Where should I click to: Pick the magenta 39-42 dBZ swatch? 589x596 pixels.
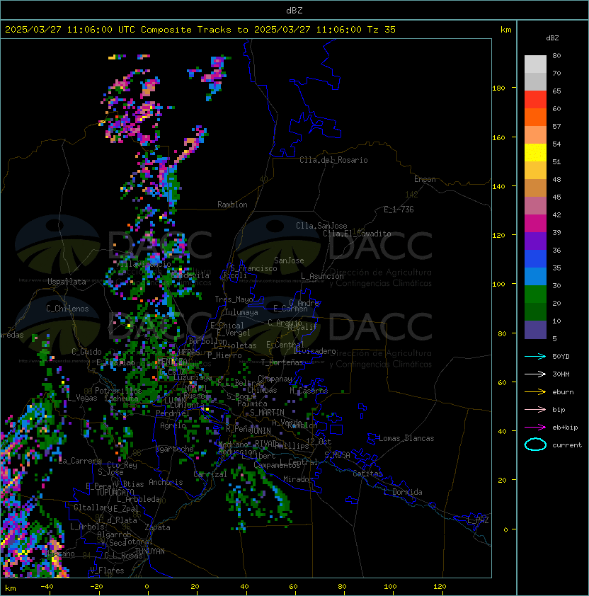click(535, 224)
